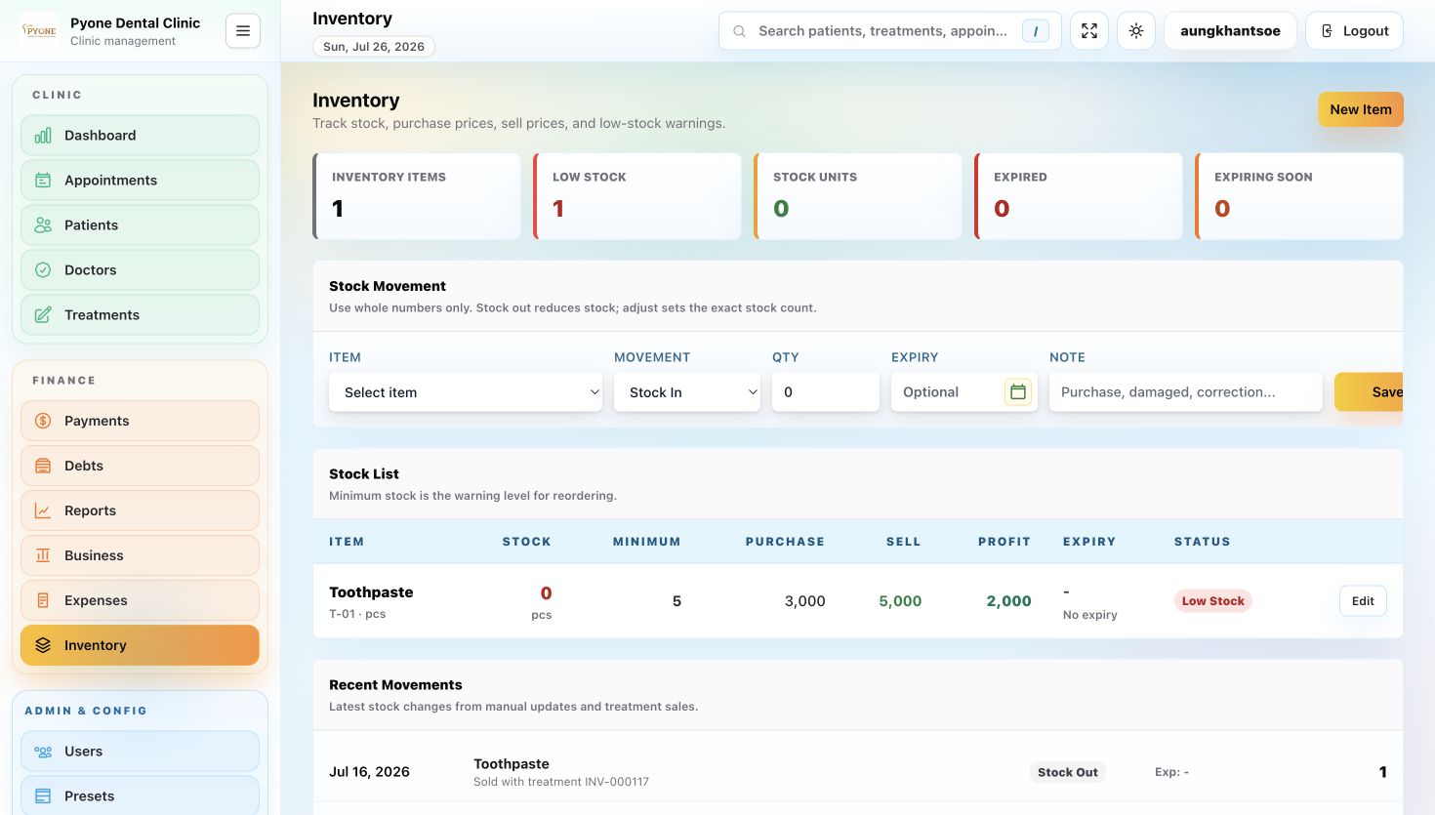The height and width of the screenshot is (815, 1435).
Task: Click the New Item button
Action: point(1361,109)
